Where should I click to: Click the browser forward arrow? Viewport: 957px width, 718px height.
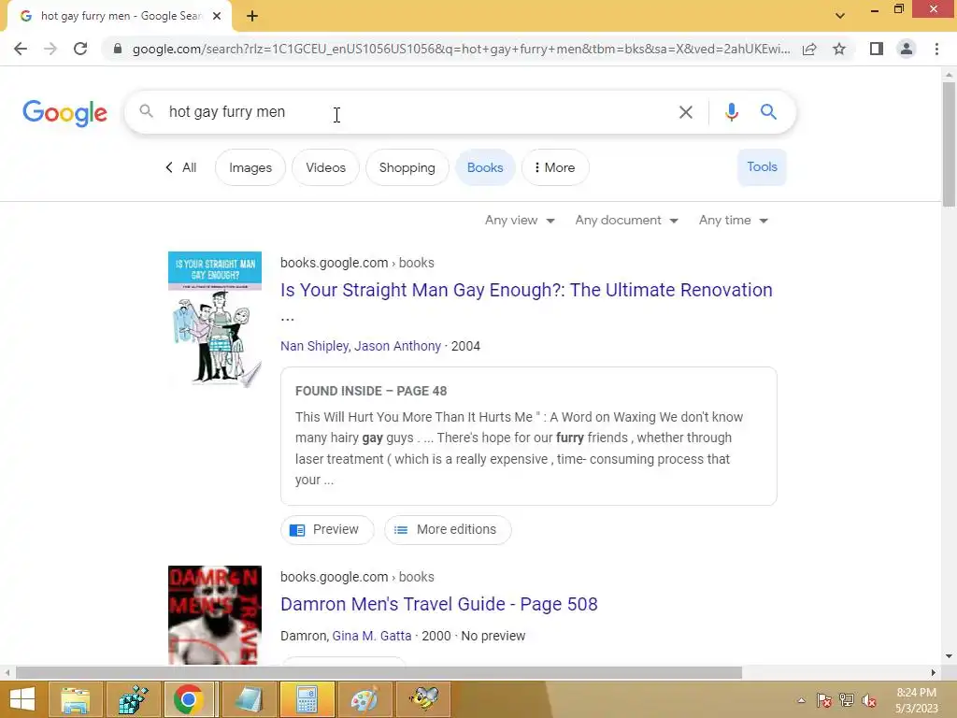coord(50,49)
